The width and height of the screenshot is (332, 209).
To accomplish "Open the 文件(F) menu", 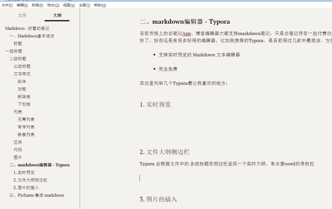I will (x=7, y=5).
